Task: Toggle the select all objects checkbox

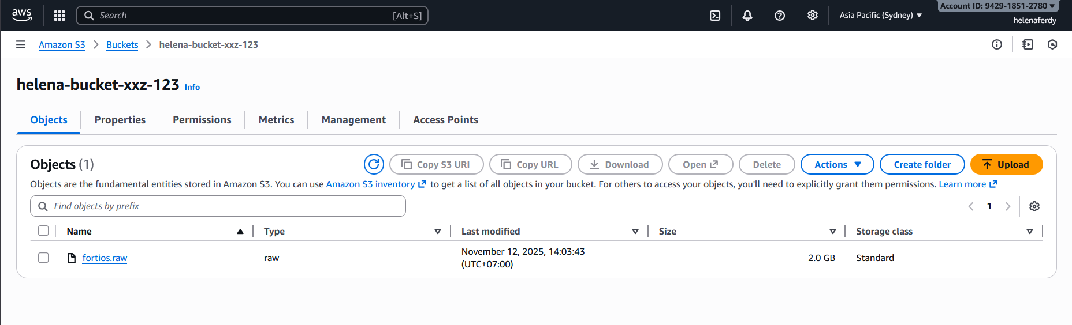Action: 43,231
